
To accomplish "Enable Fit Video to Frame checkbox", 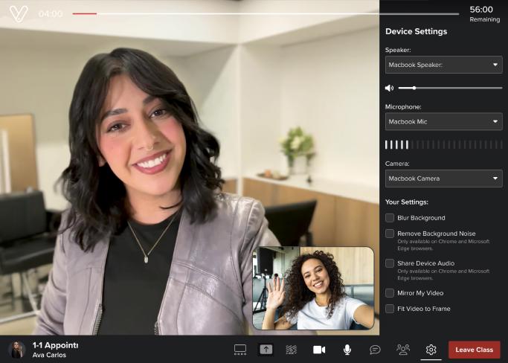I will point(390,309).
